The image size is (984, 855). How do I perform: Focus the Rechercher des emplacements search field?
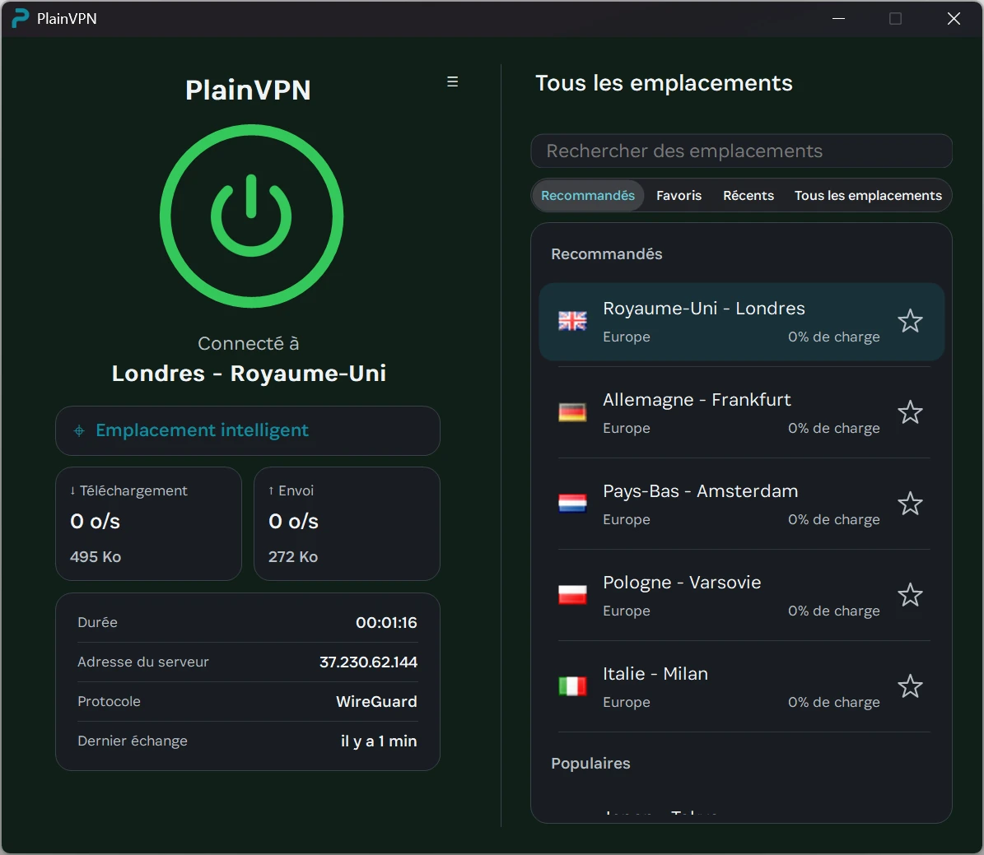pyautogui.click(x=741, y=151)
